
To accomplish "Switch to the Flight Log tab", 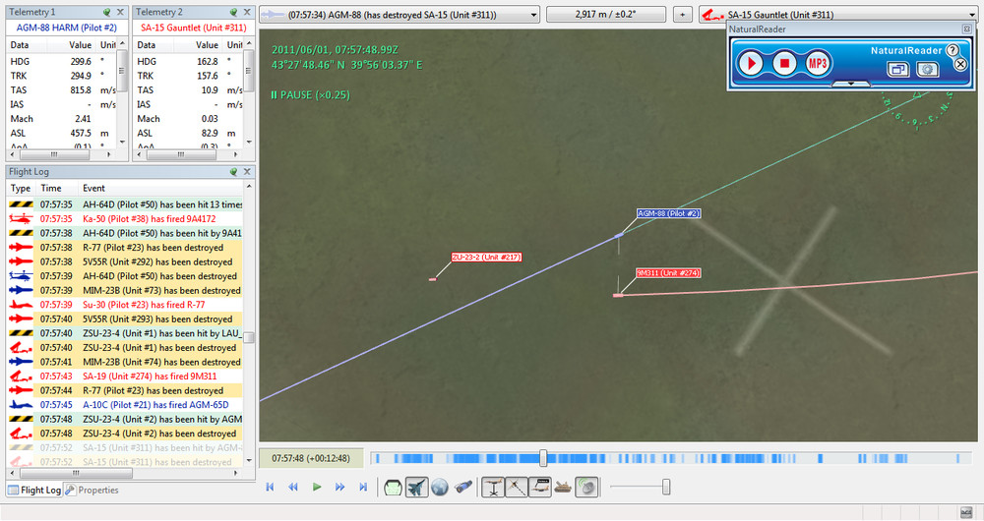I will pos(34,491).
